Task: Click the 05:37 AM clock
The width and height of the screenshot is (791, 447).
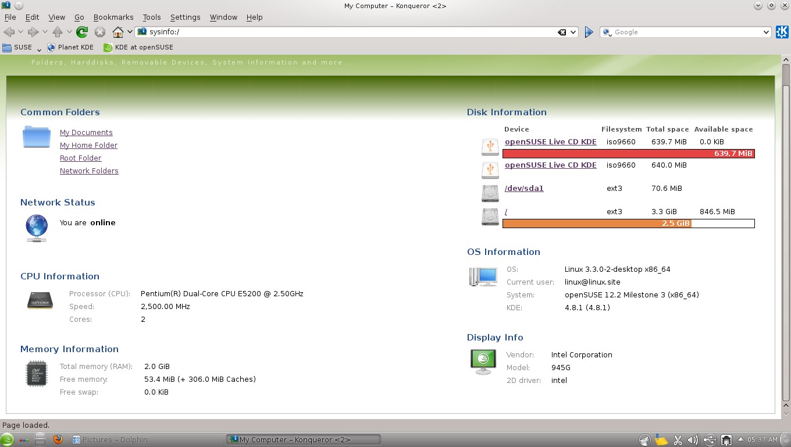Action: click(763, 440)
